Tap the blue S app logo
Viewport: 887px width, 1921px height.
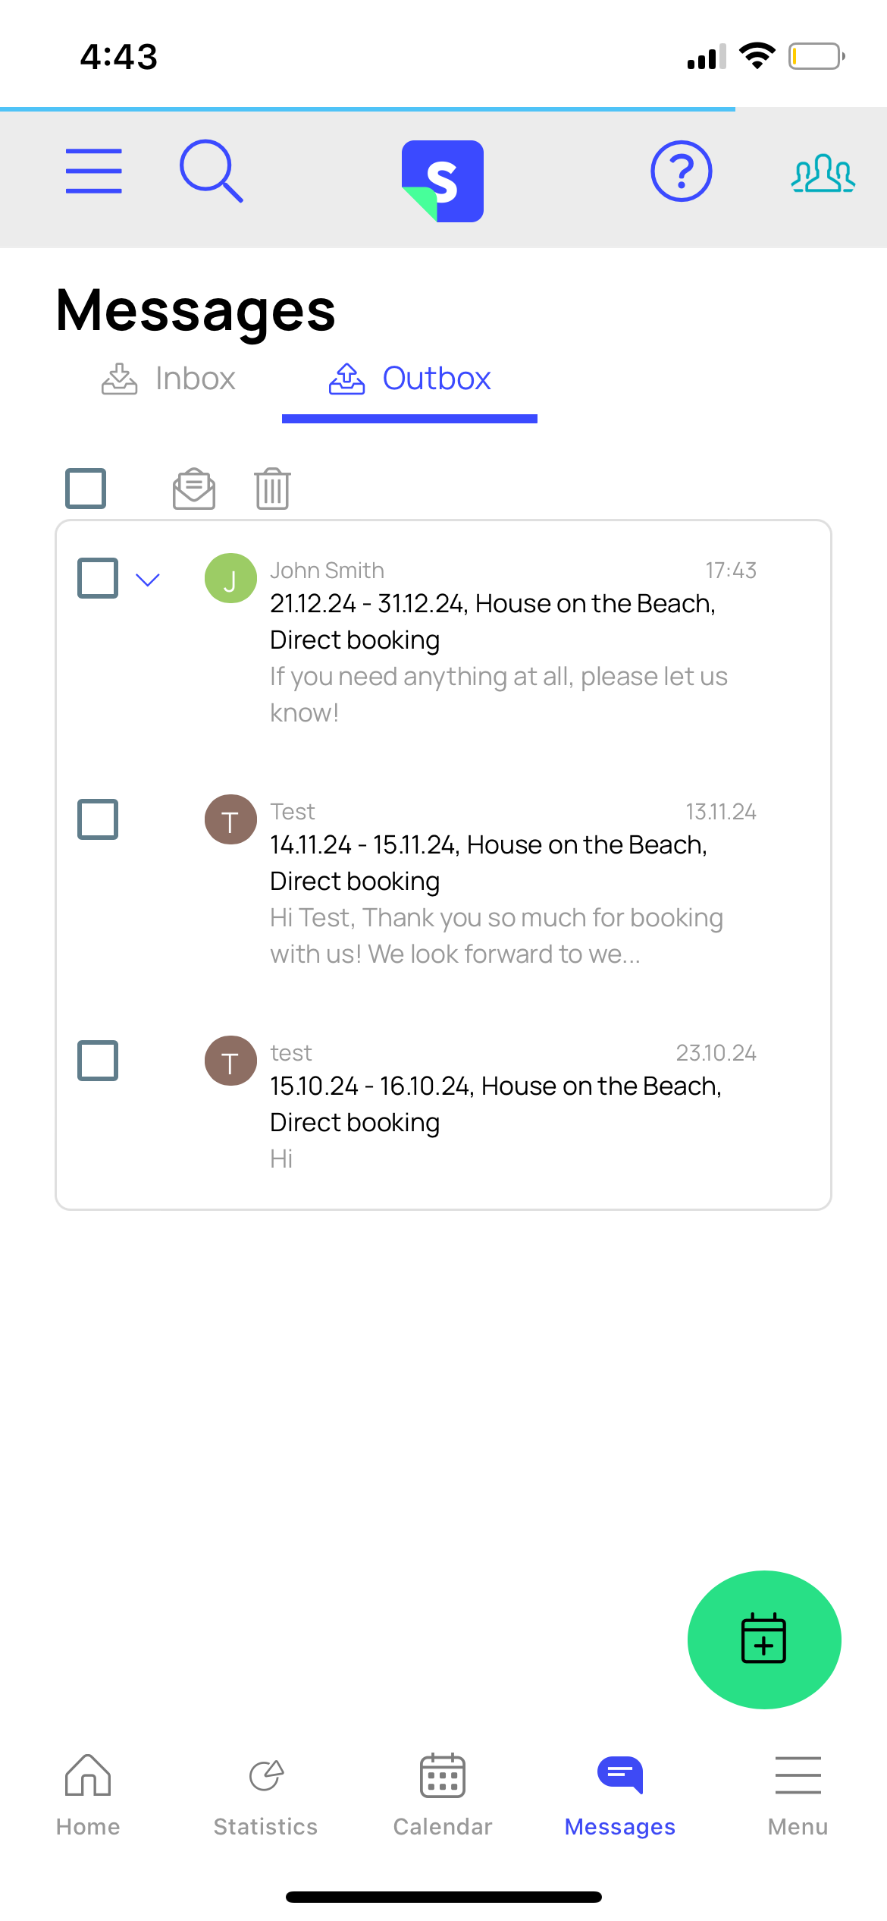(443, 181)
